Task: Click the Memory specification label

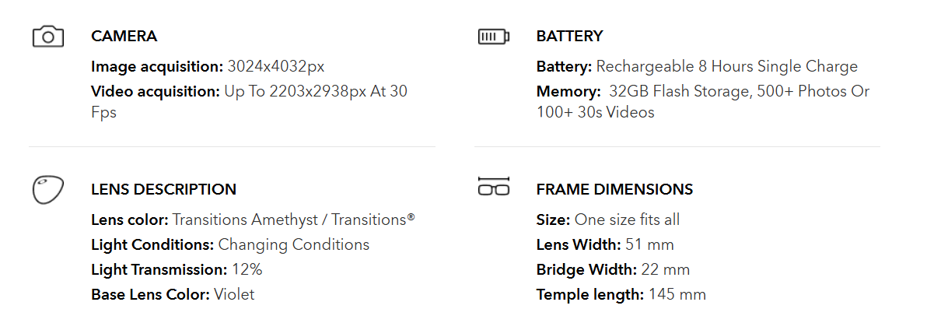Action: (568, 91)
